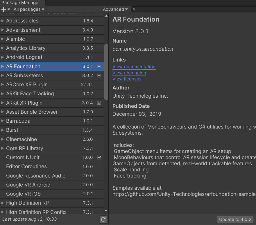256x225 pixels.
Task: Expand ARKit XR Plugin arrow
Action: [2, 103]
